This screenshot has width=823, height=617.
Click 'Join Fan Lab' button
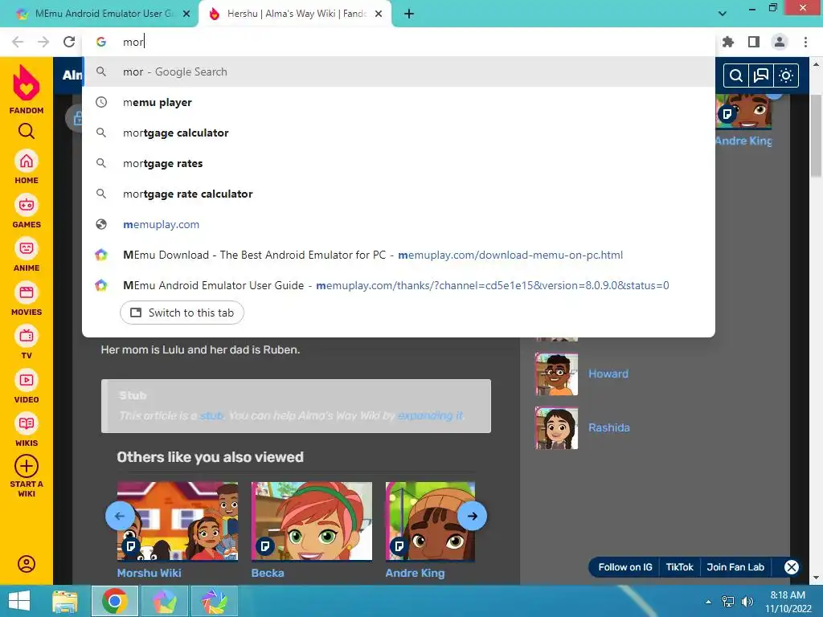pos(735,567)
